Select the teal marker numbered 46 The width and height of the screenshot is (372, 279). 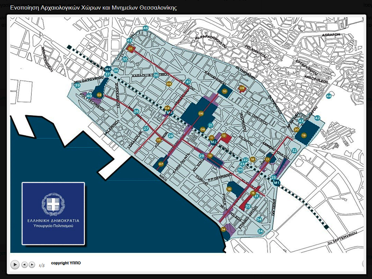pyautogui.click(x=146, y=28)
